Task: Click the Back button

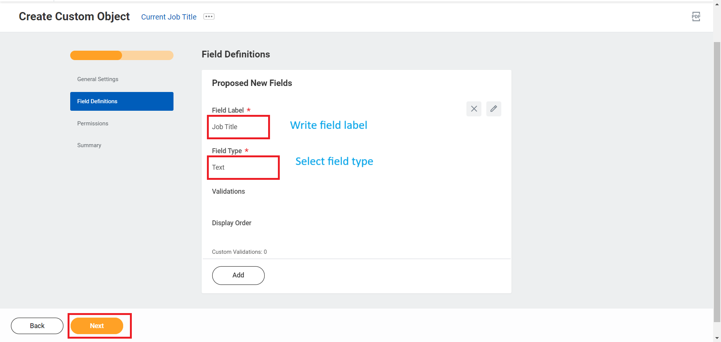Action: click(37, 325)
